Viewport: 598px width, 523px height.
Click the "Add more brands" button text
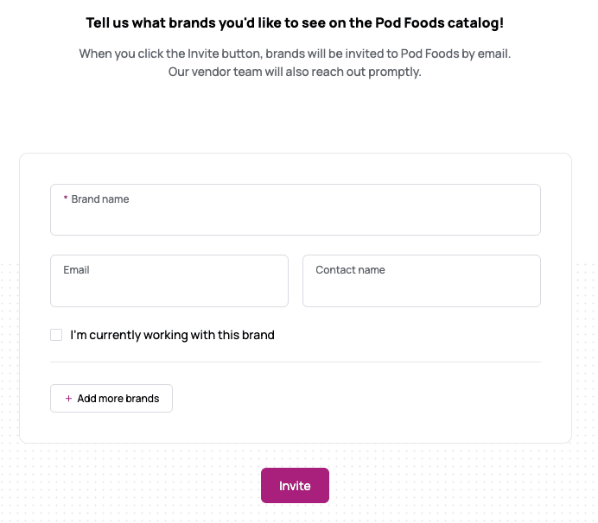[118, 399]
